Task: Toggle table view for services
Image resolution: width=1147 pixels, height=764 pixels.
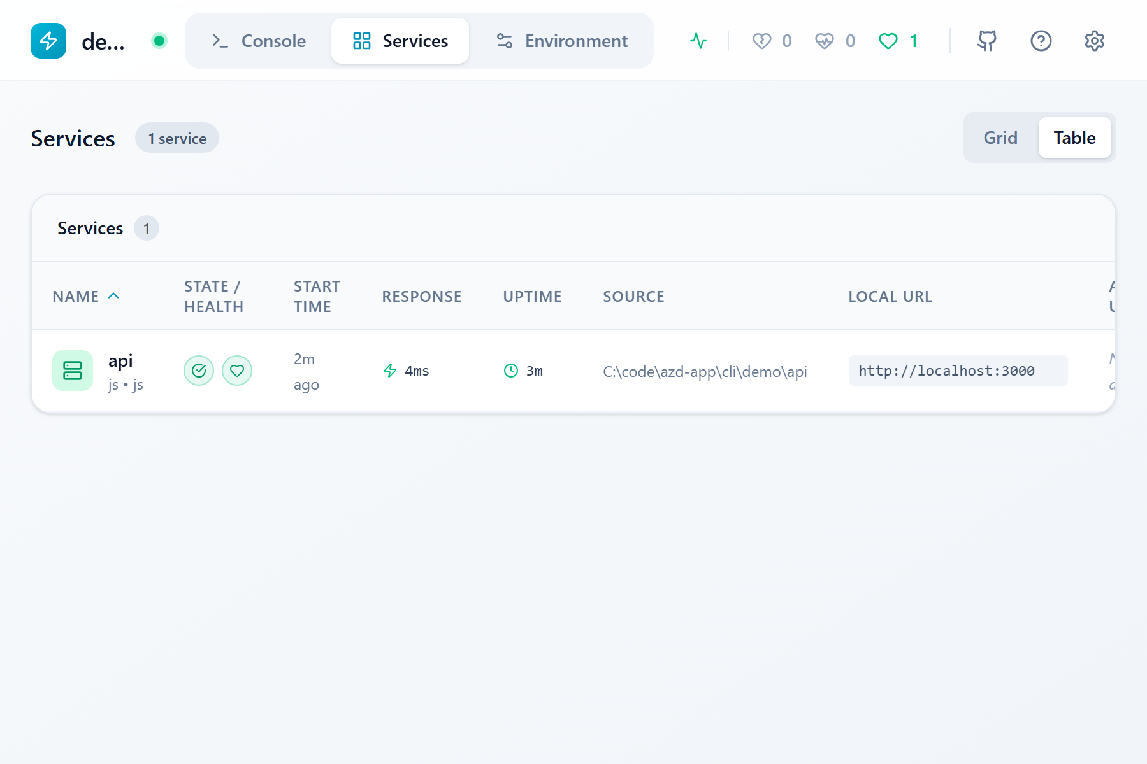Action: tap(1074, 137)
